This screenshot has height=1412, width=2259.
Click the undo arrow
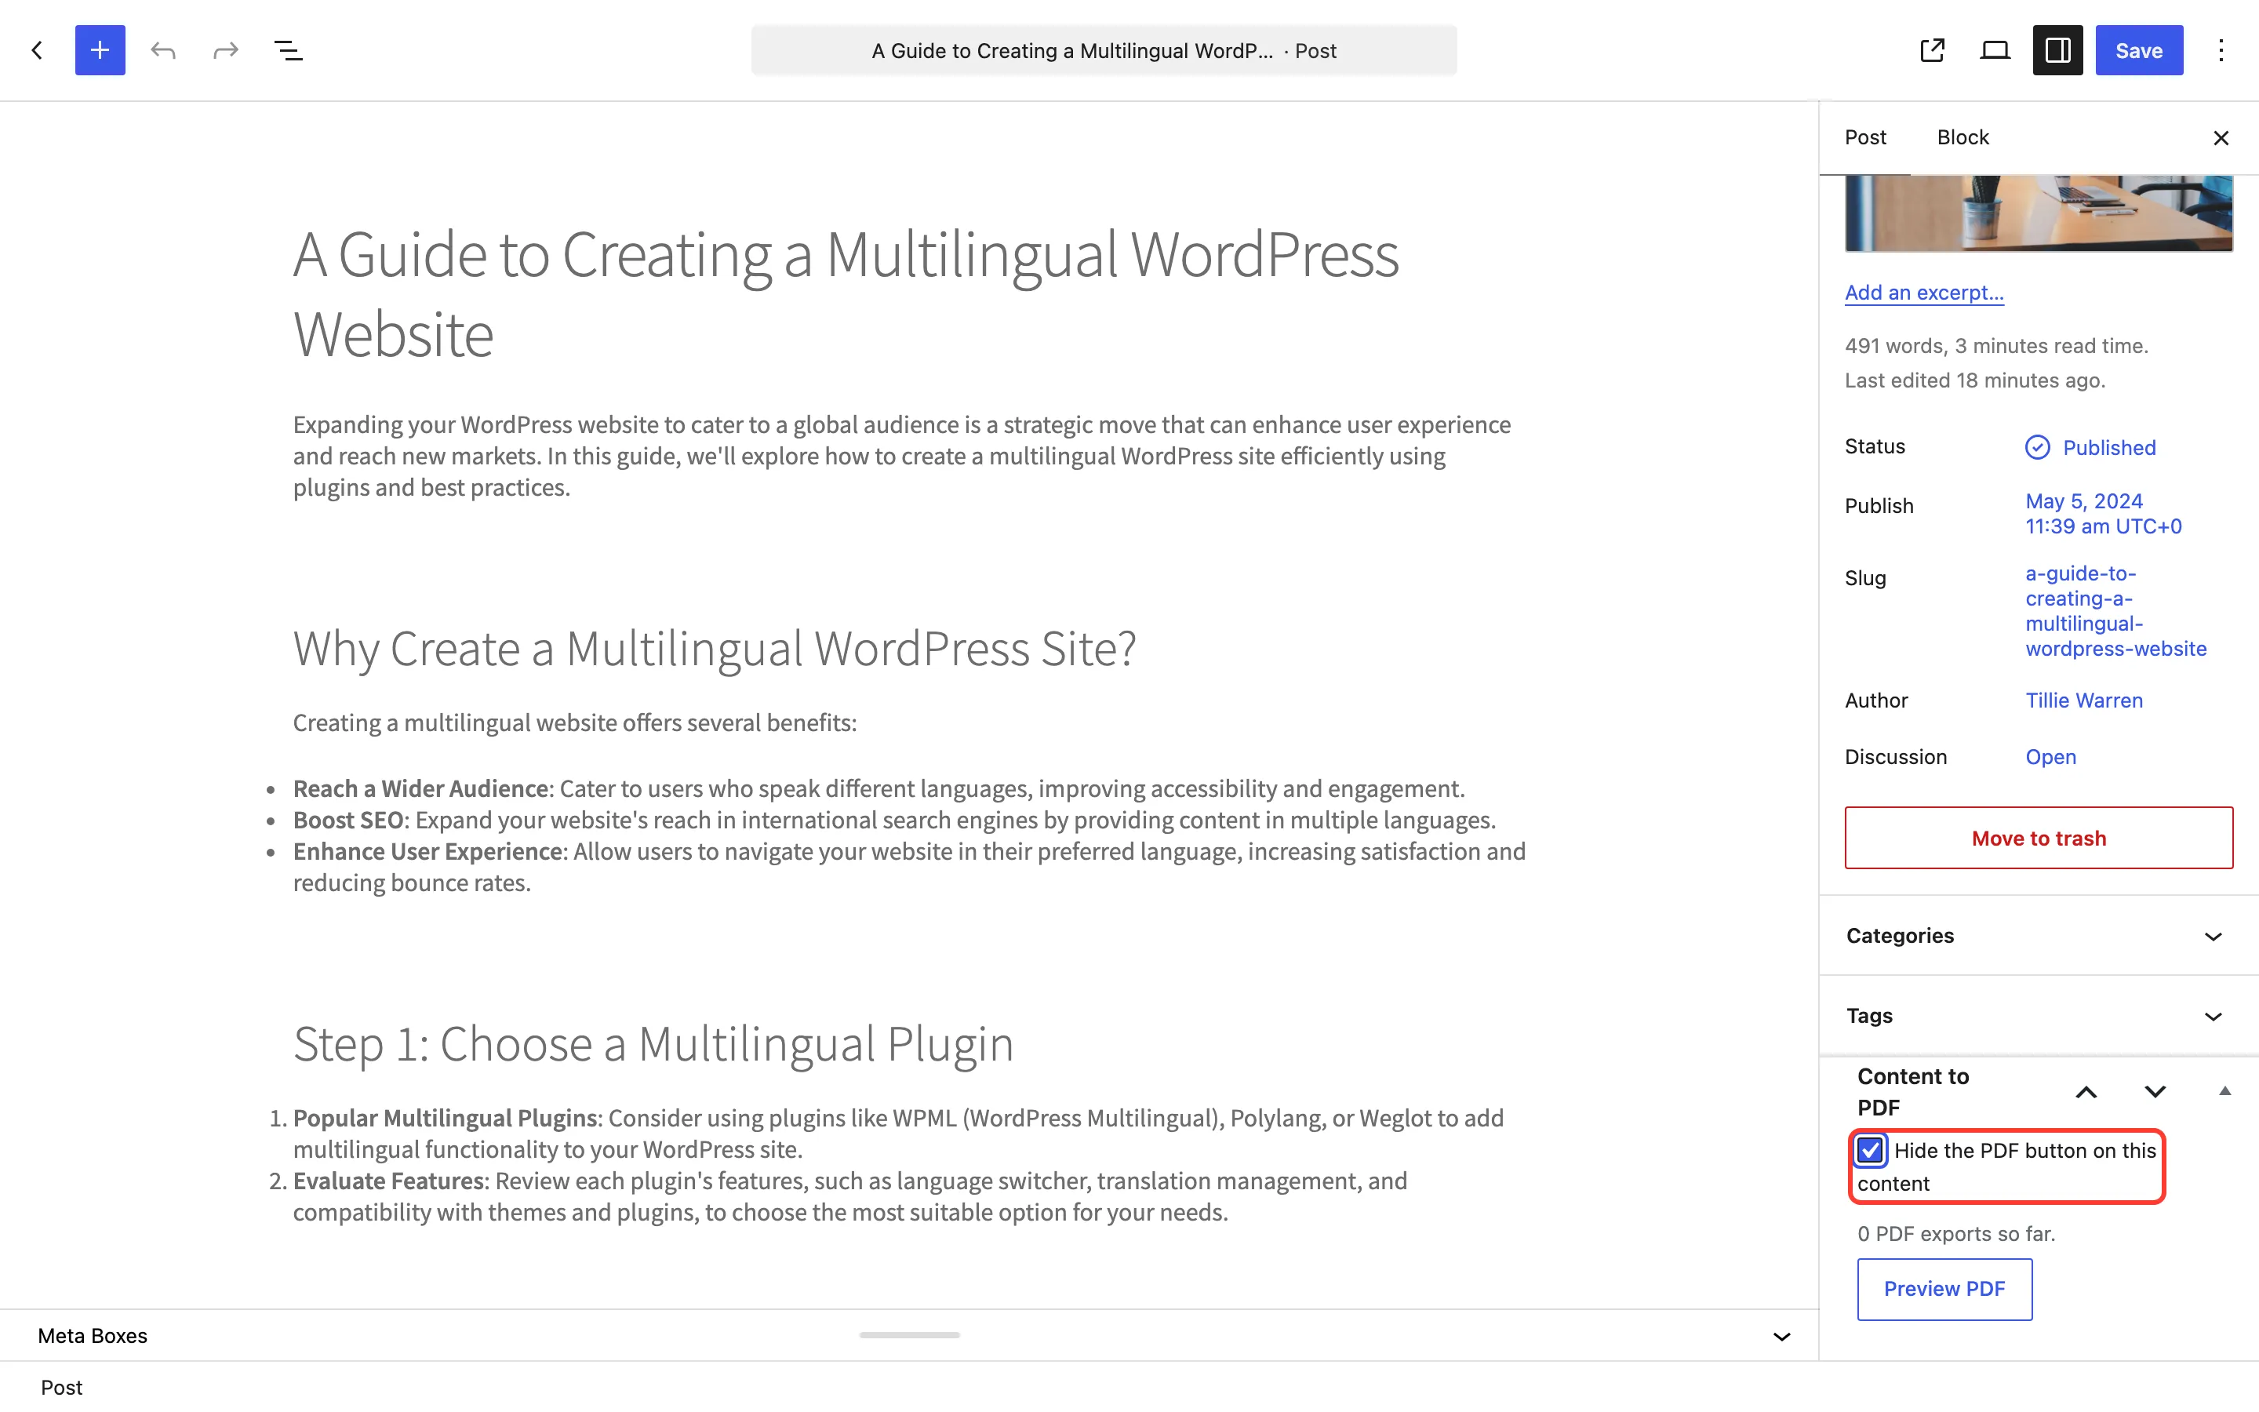click(163, 50)
